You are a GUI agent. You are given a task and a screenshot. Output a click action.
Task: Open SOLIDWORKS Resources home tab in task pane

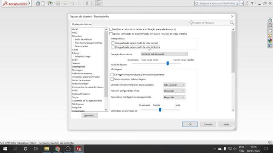(270, 20)
